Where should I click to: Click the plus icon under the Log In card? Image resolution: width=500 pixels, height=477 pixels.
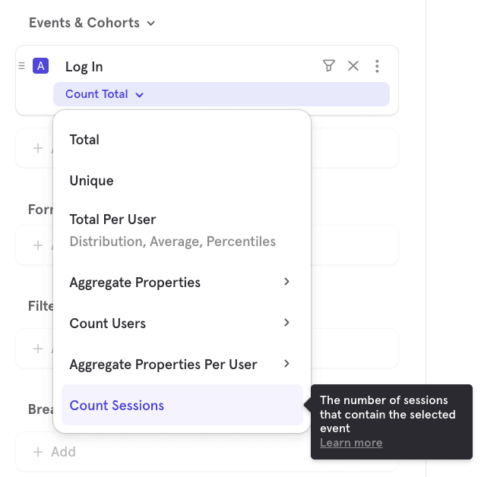point(38,148)
